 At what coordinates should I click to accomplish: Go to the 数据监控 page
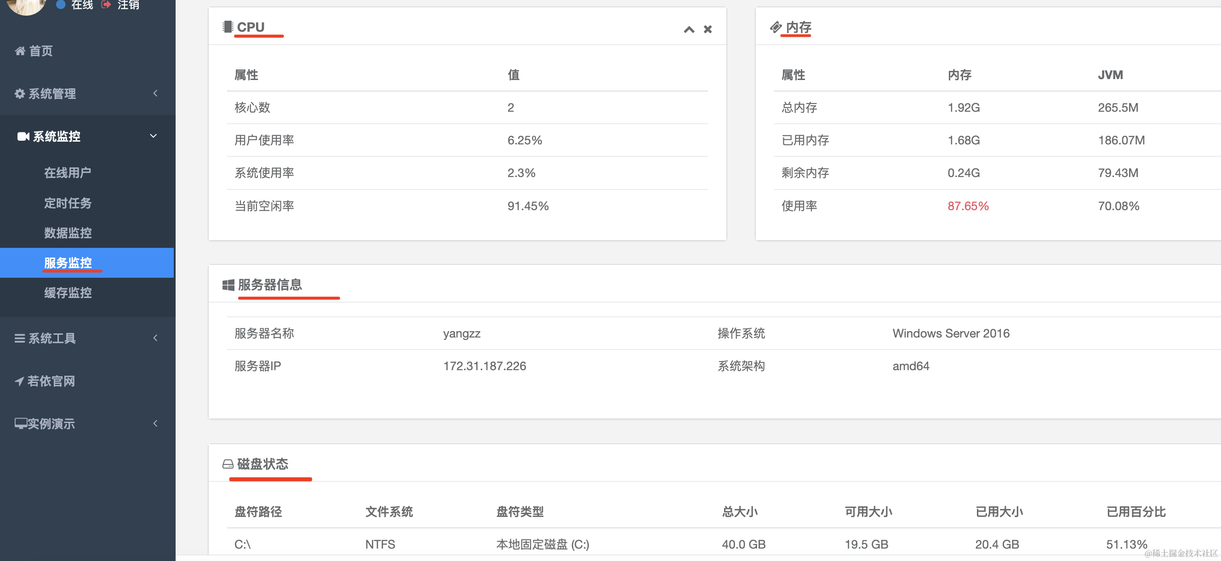[x=68, y=233]
